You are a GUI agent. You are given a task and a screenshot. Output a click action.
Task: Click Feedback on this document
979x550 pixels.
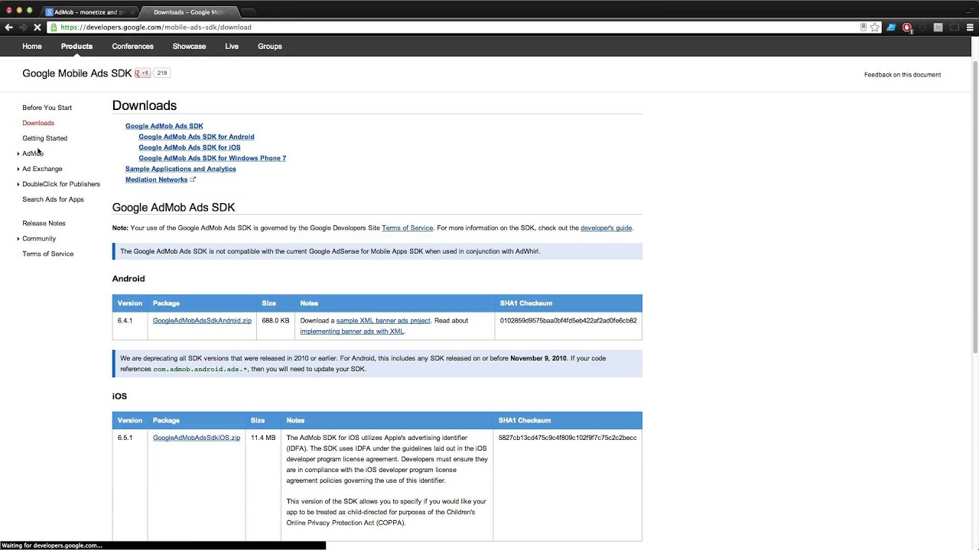pos(903,75)
